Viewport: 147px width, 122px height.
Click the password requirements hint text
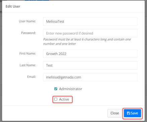tap(87, 42)
